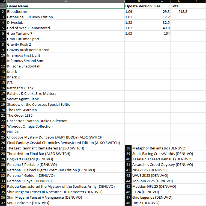Select Theatrhythm Final Bar cell
Viewport: 206px width, 206px height.
[x=65, y=154]
